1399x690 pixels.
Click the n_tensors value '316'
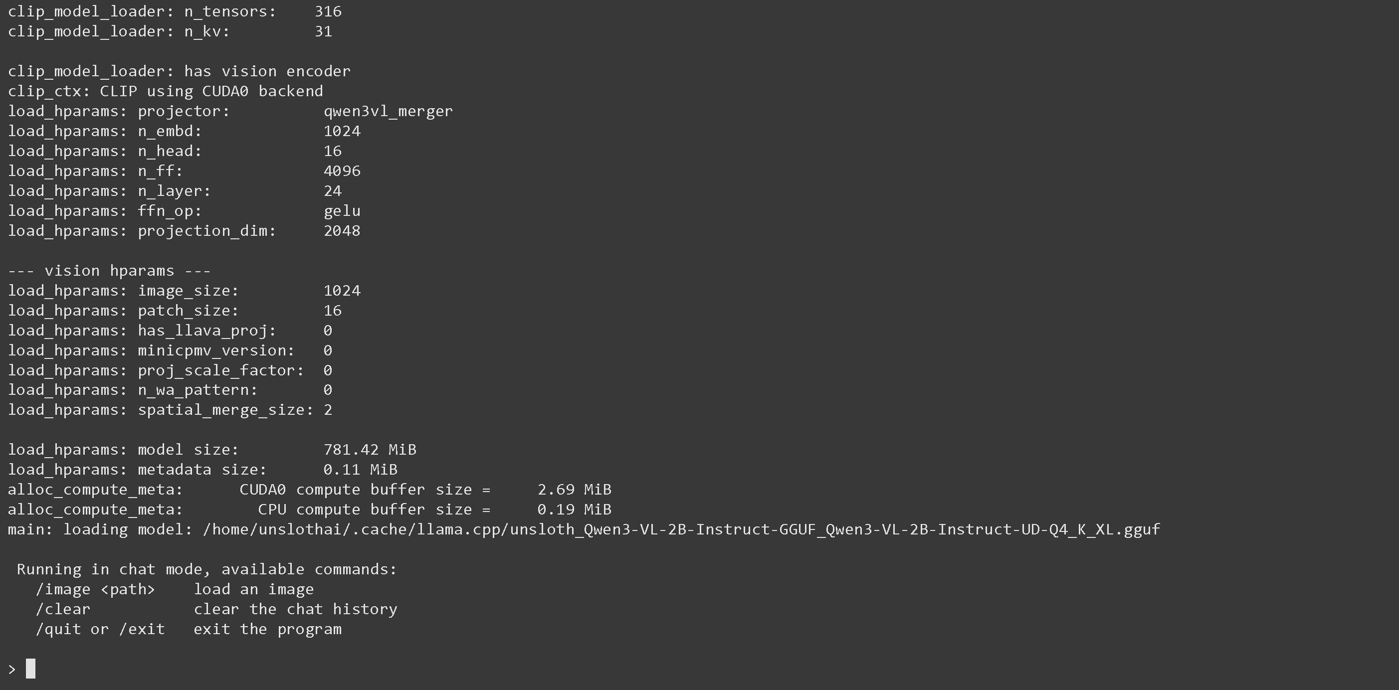click(x=328, y=11)
